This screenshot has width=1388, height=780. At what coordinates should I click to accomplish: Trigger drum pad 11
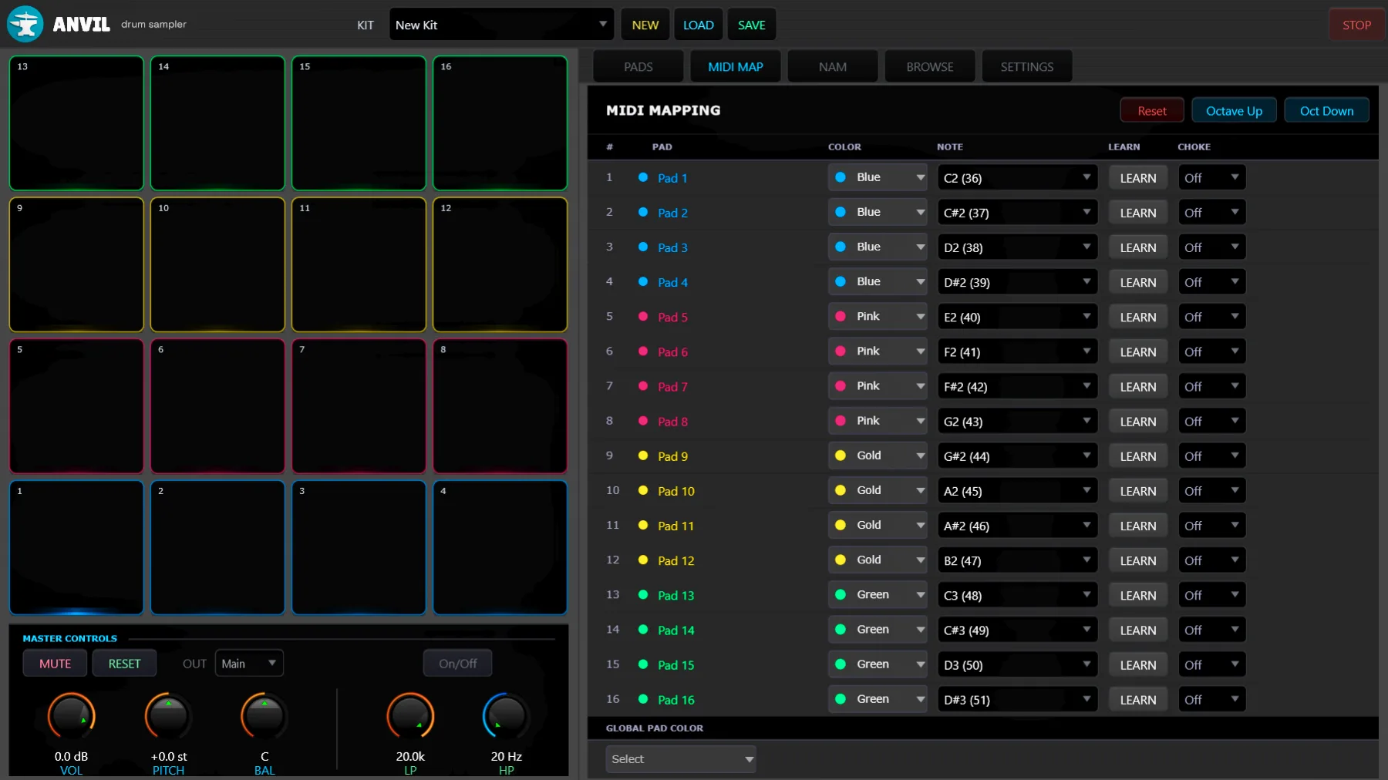coord(359,264)
